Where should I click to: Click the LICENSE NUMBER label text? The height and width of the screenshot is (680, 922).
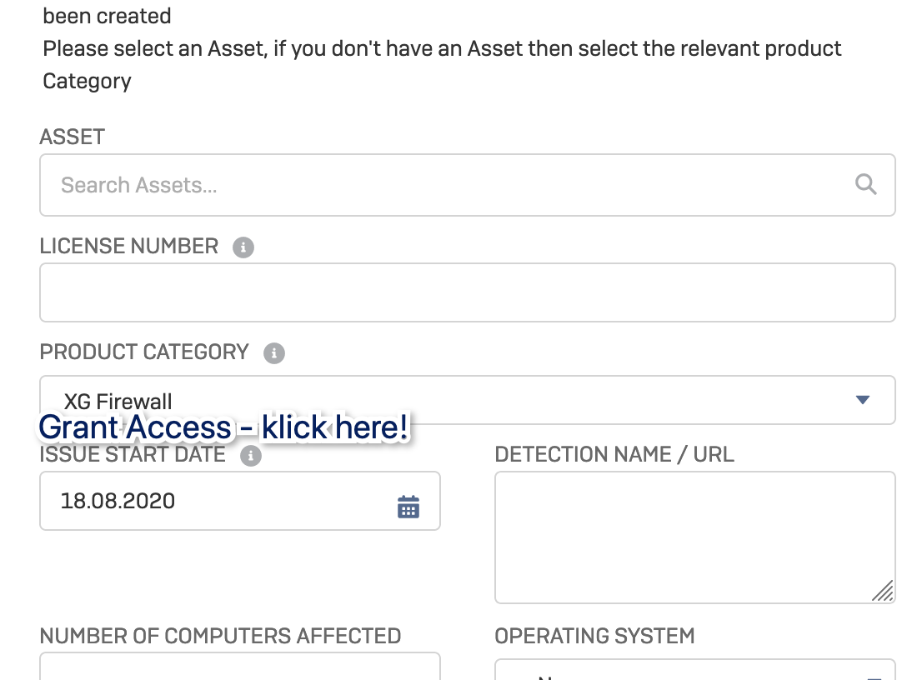point(128,247)
